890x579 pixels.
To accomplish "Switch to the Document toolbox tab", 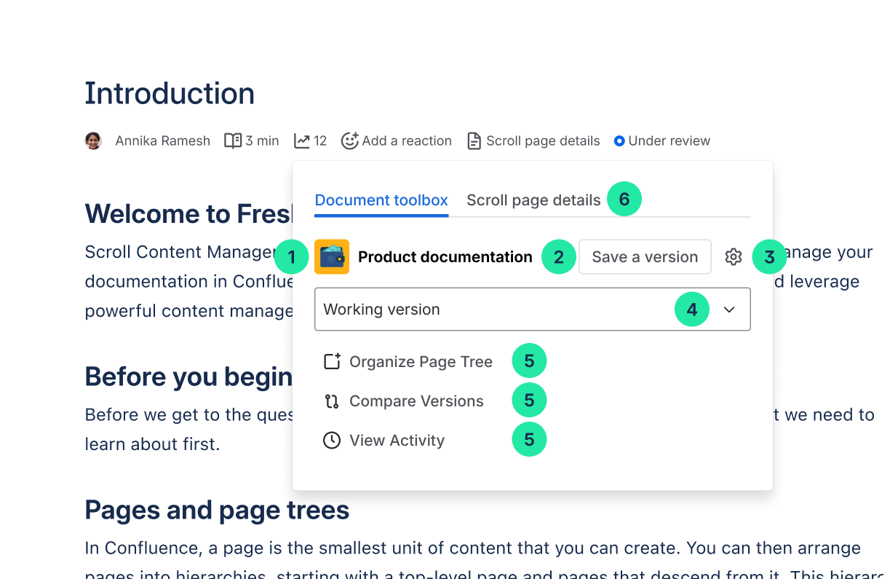I will click(381, 200).
